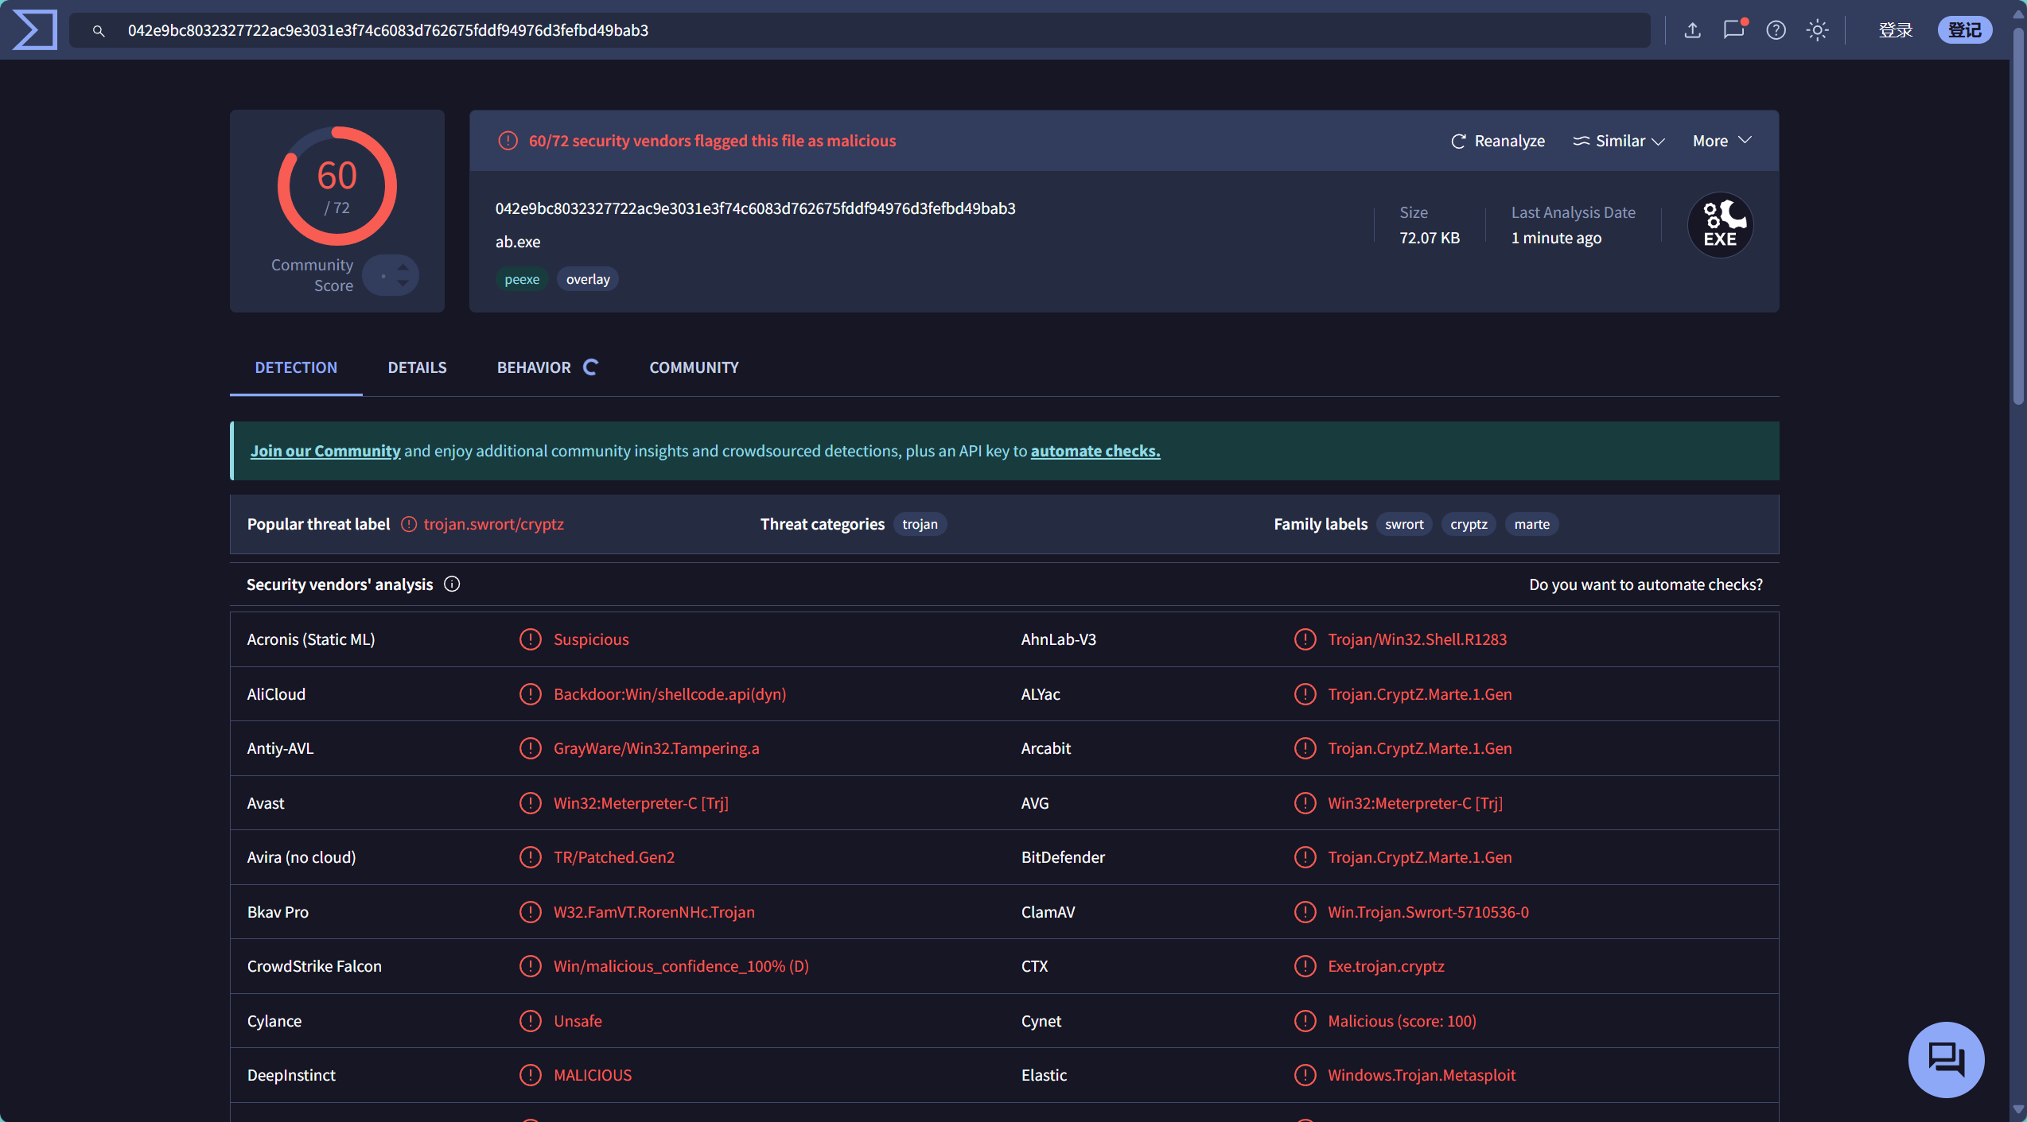This screenshot has height=1122, width=2027.
Task: Click the DeepInstinct vendor name
Action: [x=291, y=1075]
